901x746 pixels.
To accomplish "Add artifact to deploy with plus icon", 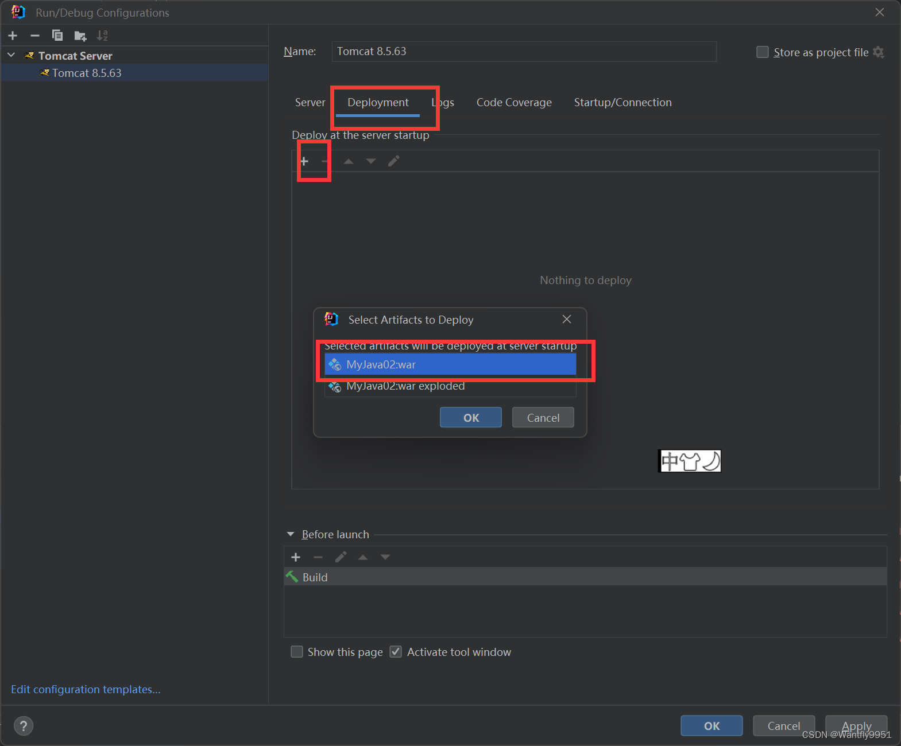I will tap(304, 161).
